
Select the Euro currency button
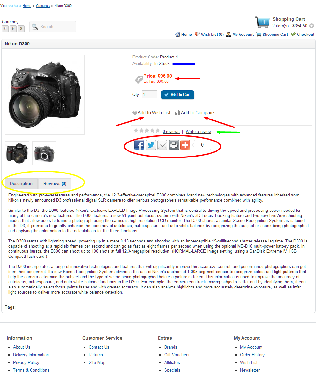coord(5,29)
